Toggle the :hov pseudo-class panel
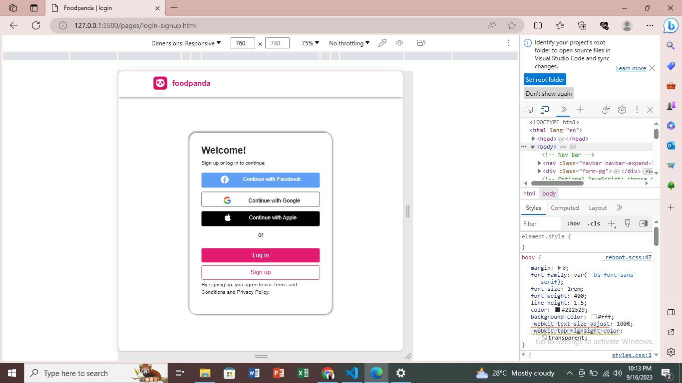Image resolution: width=682 pixels, height=383 pixels. (573, 223)
